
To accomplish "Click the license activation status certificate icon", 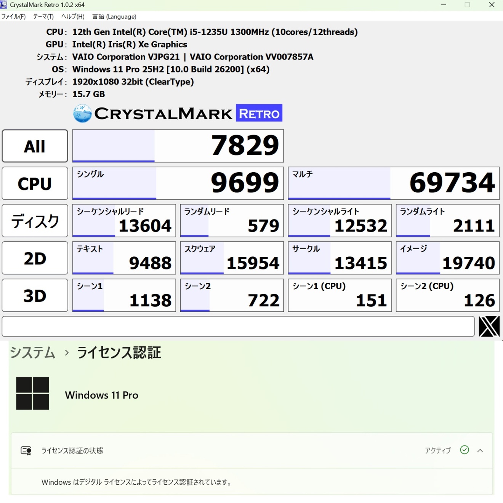I will point(26,451).
